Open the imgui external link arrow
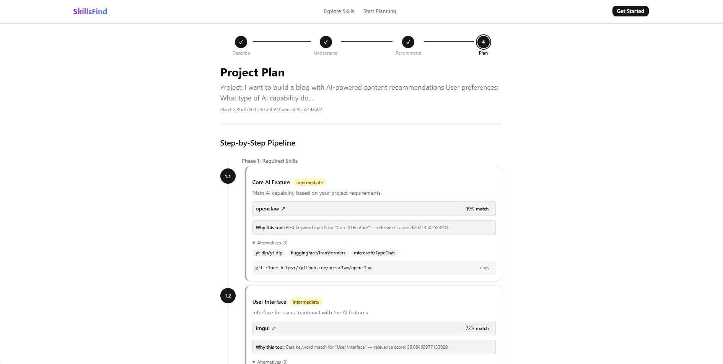The width and height of the screenshot is (723, 364). [x=274, y=328]
